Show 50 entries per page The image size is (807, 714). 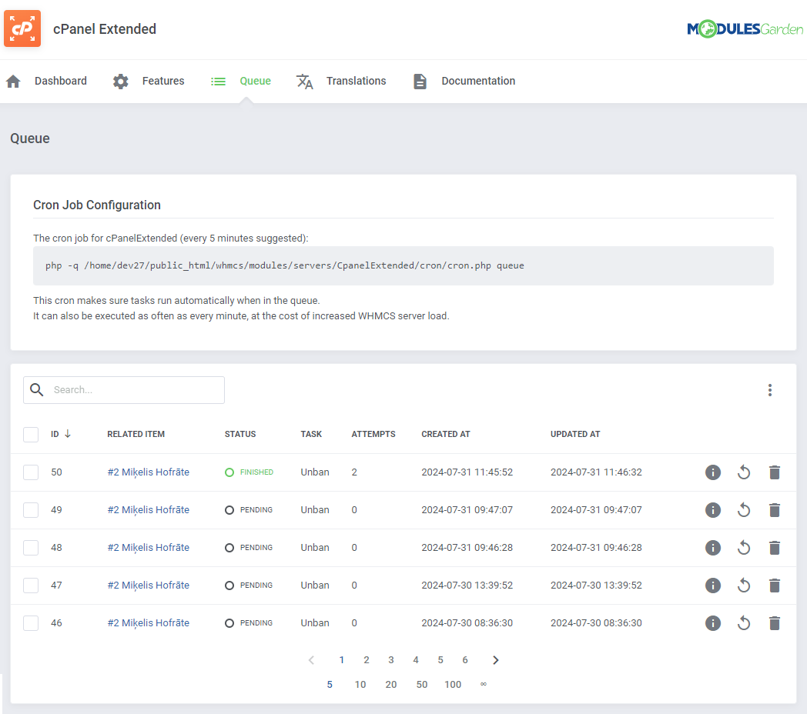click(422, 685)
